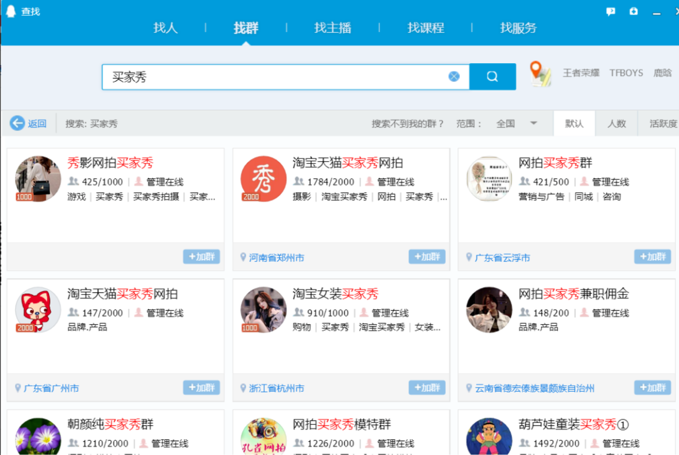Expand the 范围 全国 dropdown arrow
679x455 pixels.
534,123
